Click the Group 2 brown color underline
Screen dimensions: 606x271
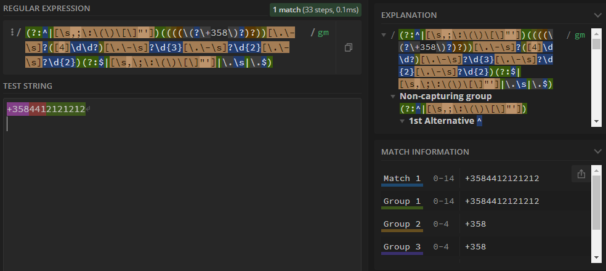(402, 230)
